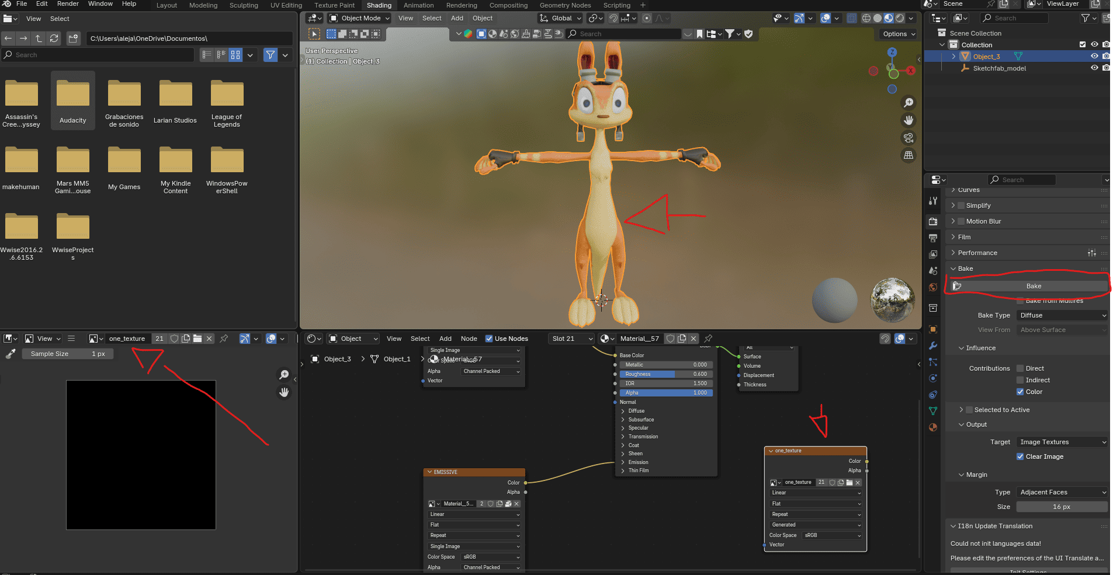
Task: Click the file browser path field
Action: [189, 39]
